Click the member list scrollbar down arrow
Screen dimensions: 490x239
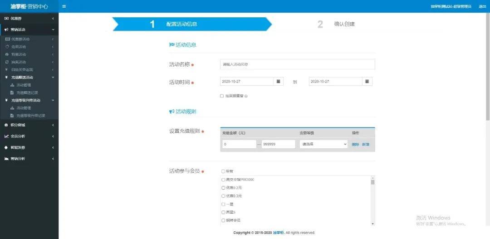click(372, 224)
